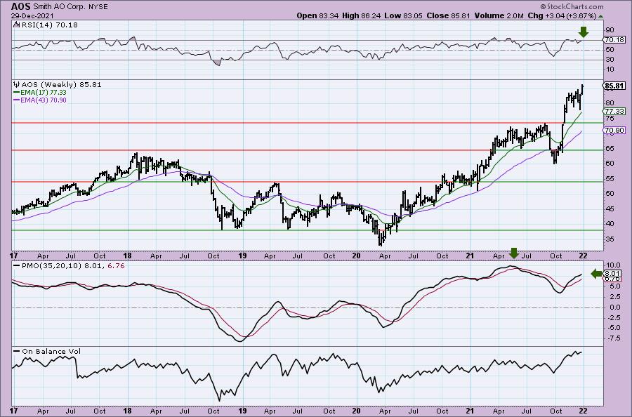Click the High 86.24 value
This screenshot has width=632, height=417.
click(x=361, y=15)
